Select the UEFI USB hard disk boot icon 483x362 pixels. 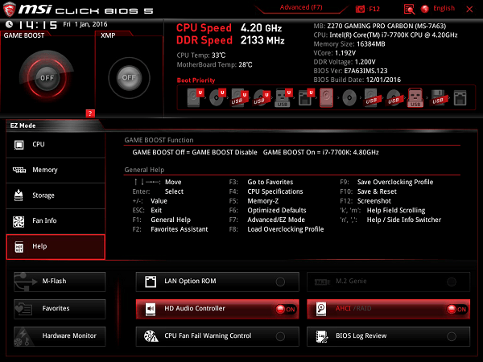coord(239,97)
